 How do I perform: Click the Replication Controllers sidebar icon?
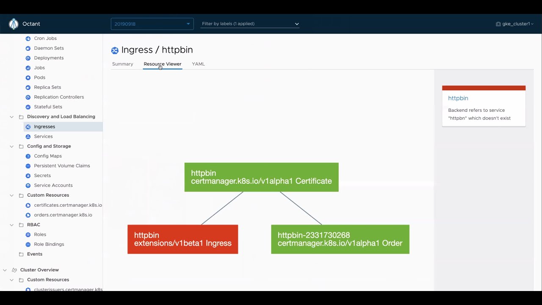28,97
